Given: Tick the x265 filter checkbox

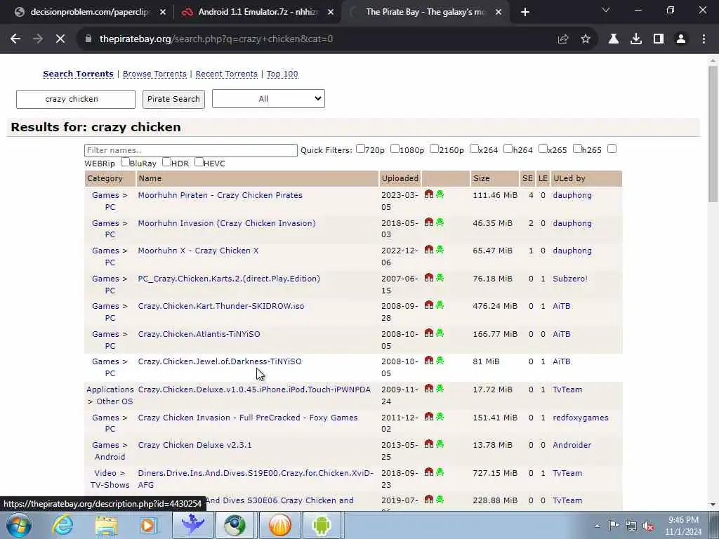Looking at the screenshot, I should coord(543,149).
